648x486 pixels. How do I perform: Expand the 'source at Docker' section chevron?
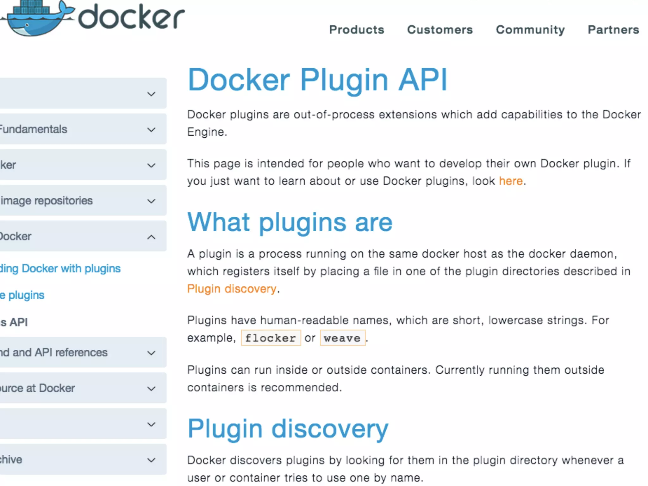tap(151, 389)
